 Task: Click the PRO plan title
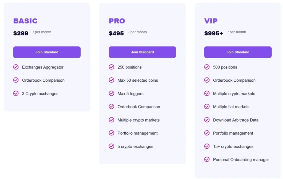tap(117, 21)
